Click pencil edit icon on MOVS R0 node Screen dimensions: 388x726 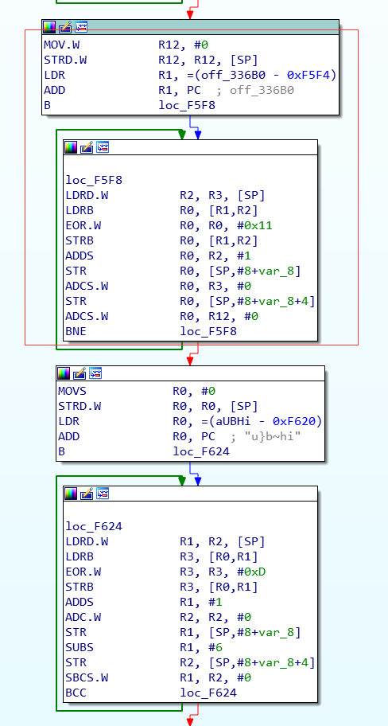[80, 373]
